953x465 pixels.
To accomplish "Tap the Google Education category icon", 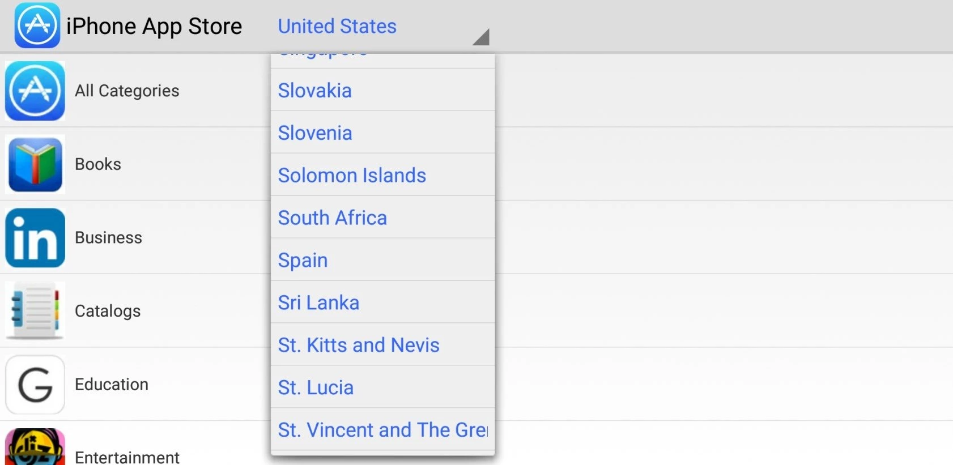I will tap(35, 385).
